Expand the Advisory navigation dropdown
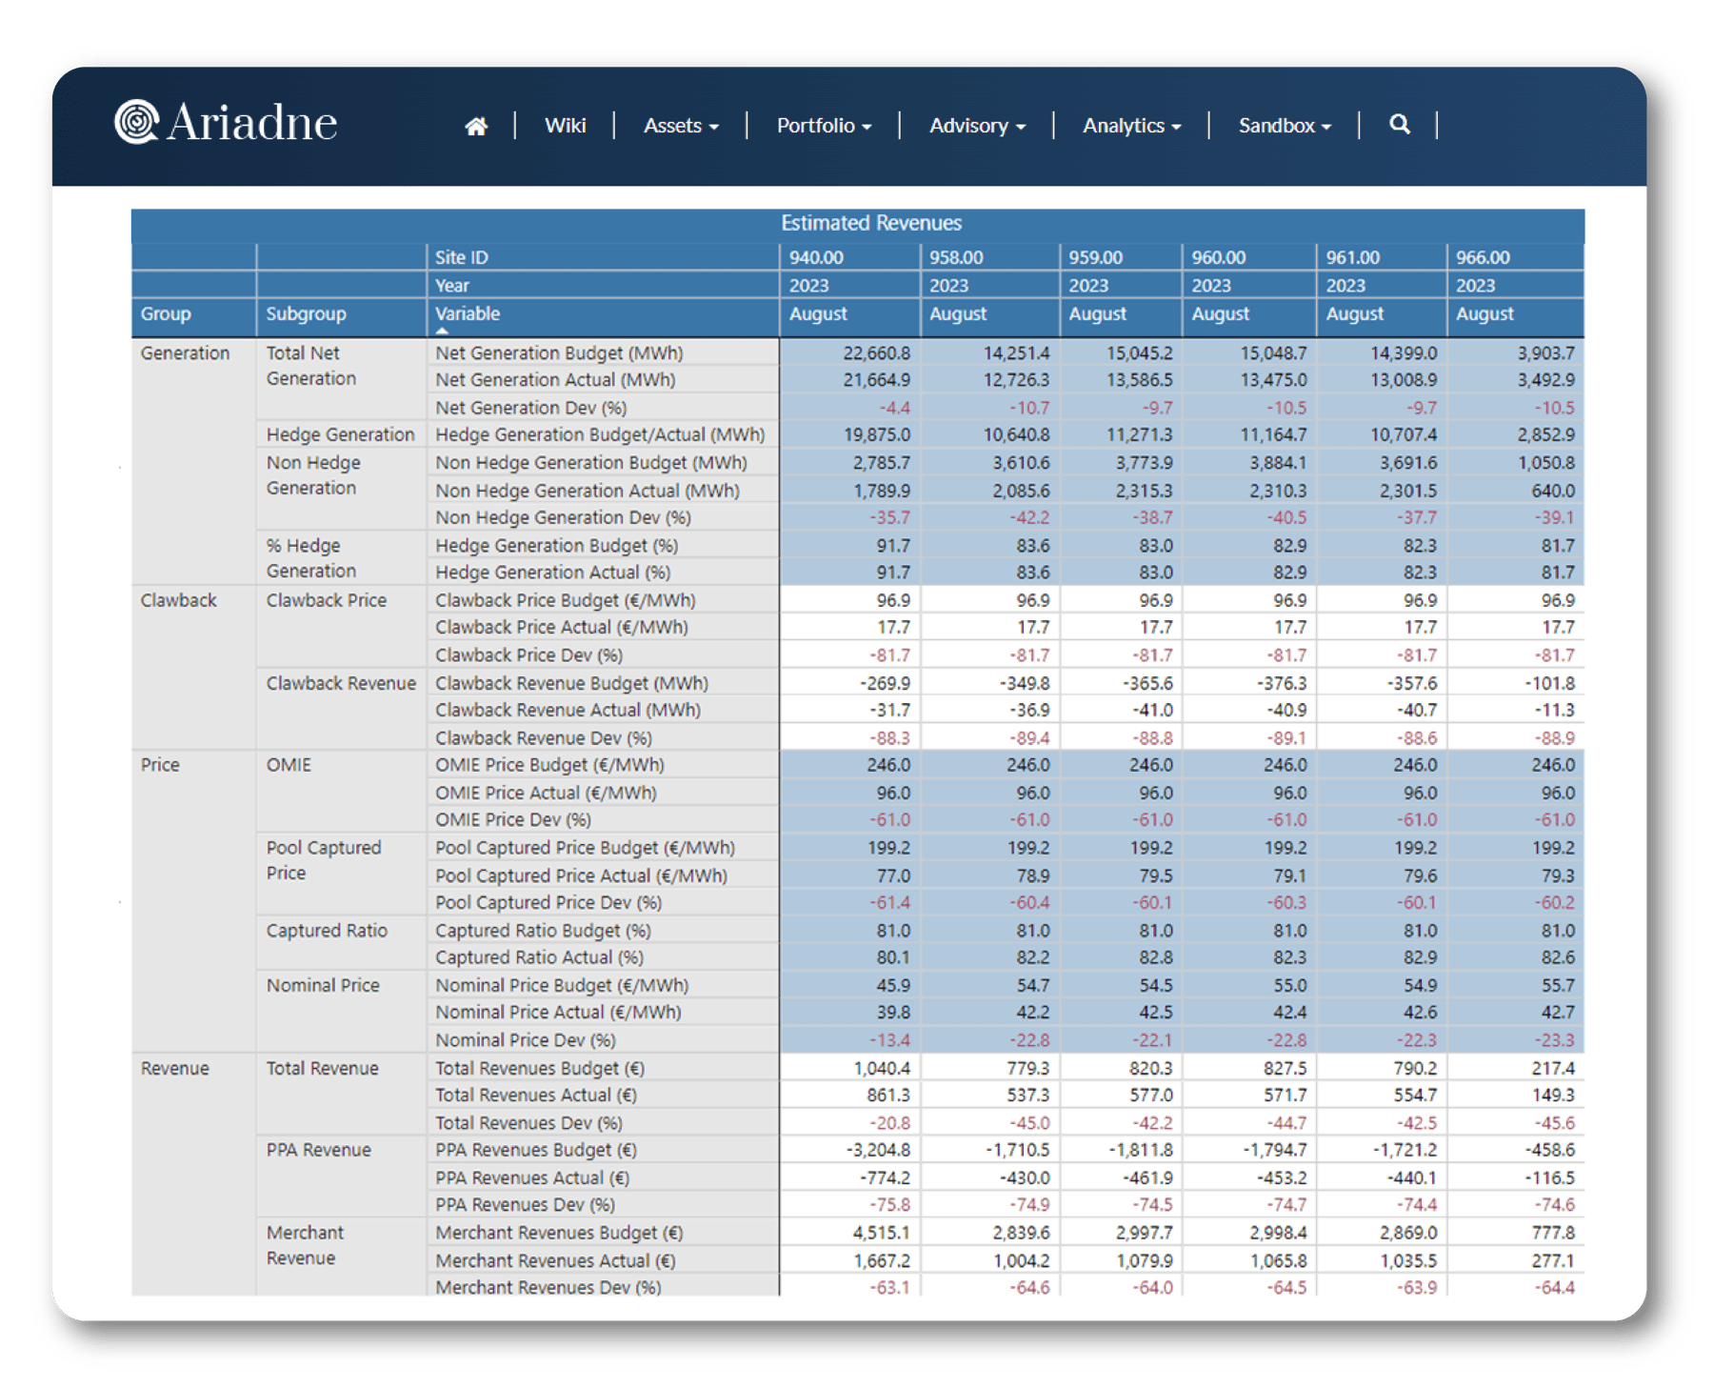Image resolution: width=1714 pixels, height=1388 pixels. click(x=976, y=125)
